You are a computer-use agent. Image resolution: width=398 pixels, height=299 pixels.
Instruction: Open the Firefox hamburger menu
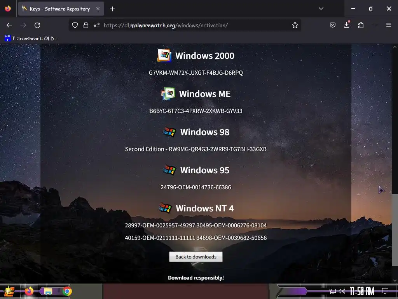tap(389, 25)
